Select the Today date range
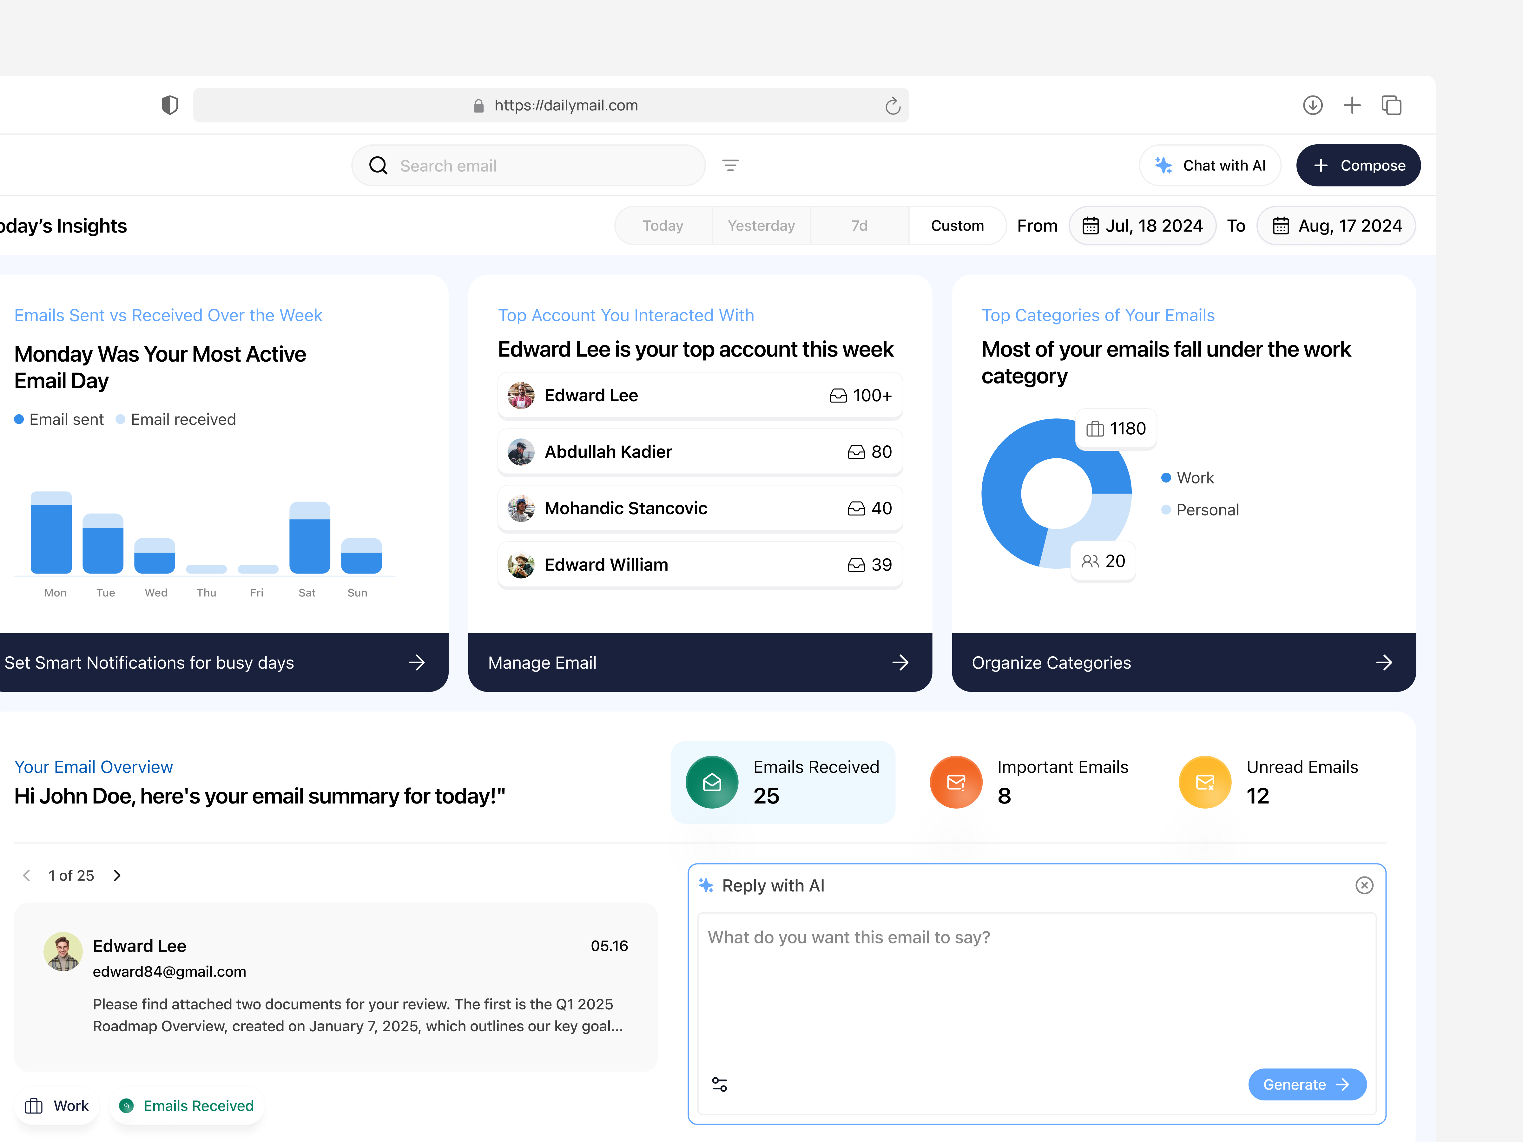 663,225
